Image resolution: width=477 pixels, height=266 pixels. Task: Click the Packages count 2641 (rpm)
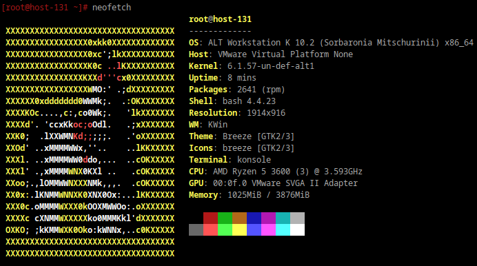tap(261, 90)
